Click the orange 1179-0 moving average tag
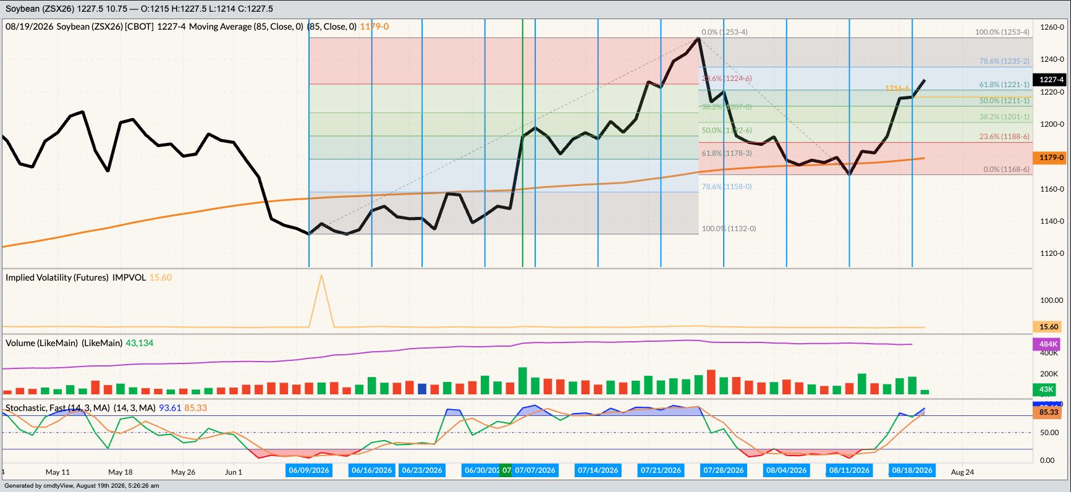 [1051, 158]
